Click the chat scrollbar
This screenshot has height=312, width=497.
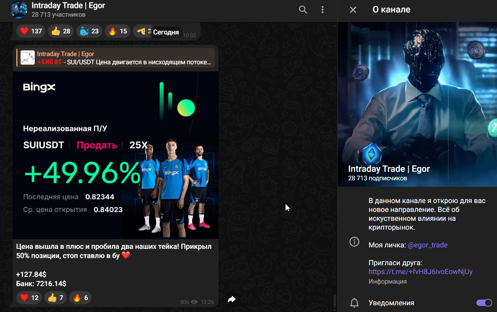pyautogui.click(x=335, y=300)
